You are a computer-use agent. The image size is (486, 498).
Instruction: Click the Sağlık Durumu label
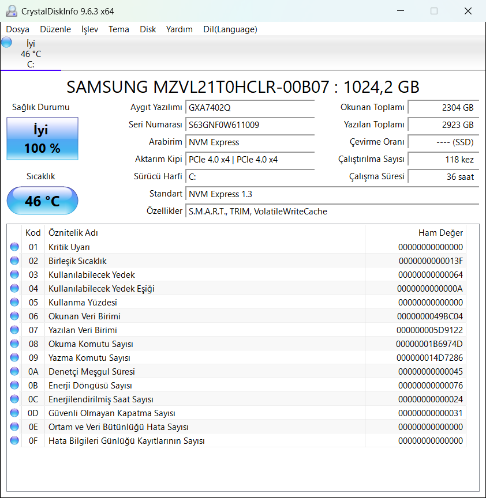point(41,107)
